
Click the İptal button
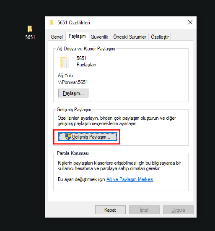[x=144, y=210]
